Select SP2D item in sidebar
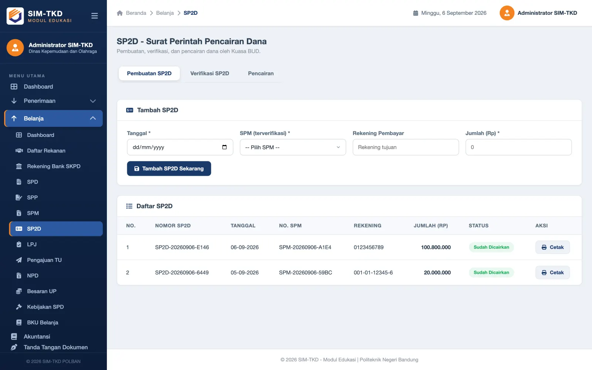The image size is (592, 370). (56, 229)
